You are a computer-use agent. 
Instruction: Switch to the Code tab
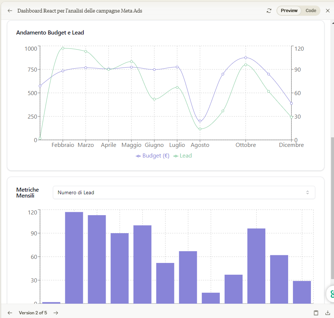(x=311, y=10)
